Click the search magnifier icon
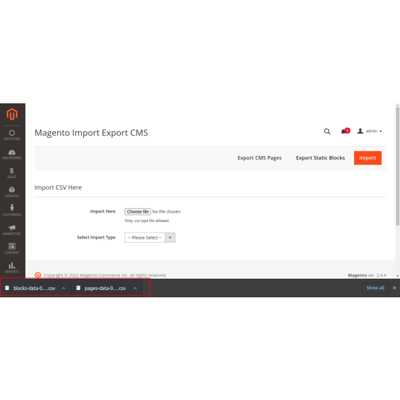Image resolution: width=400 pixels, height=400 pixels. tap(327, 131)
